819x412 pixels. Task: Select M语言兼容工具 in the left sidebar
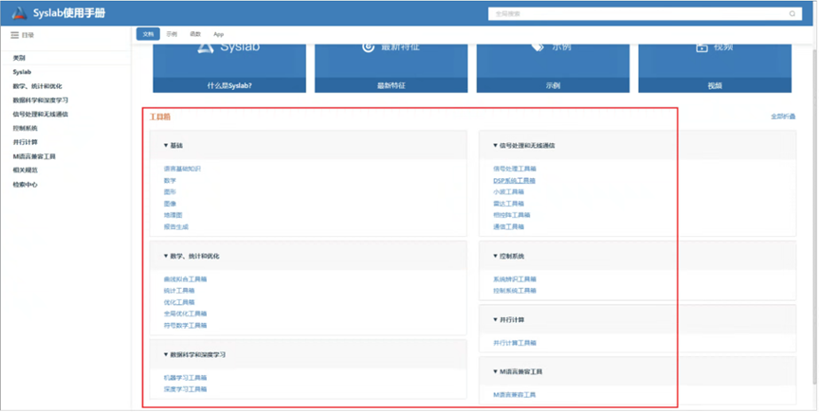(34, 156)
